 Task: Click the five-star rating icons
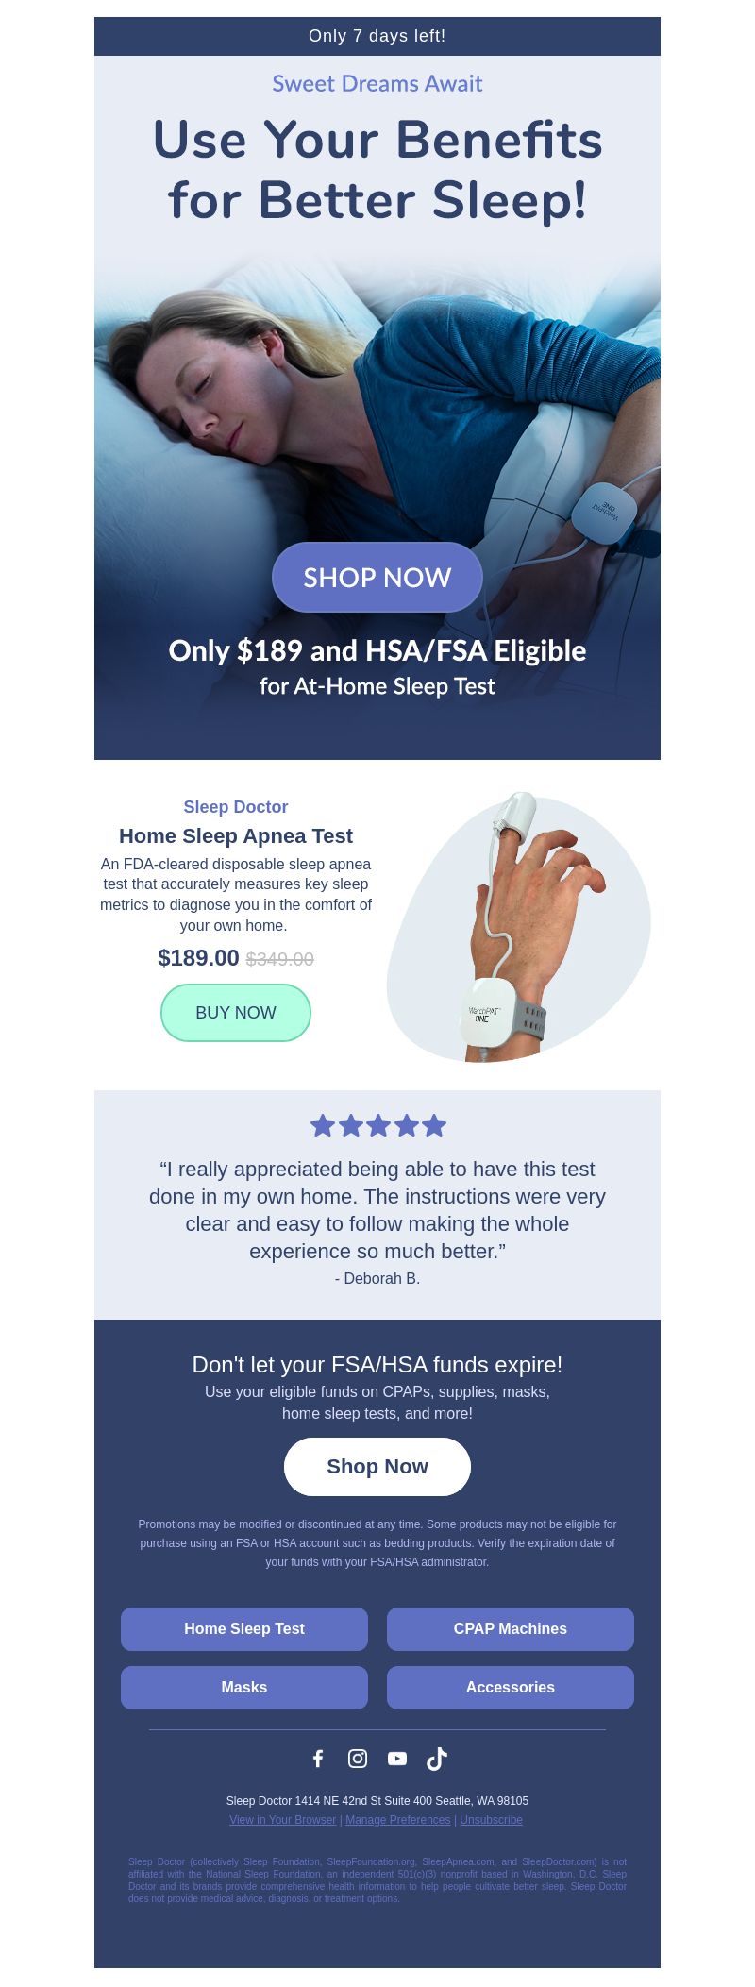pos(377,1125)
